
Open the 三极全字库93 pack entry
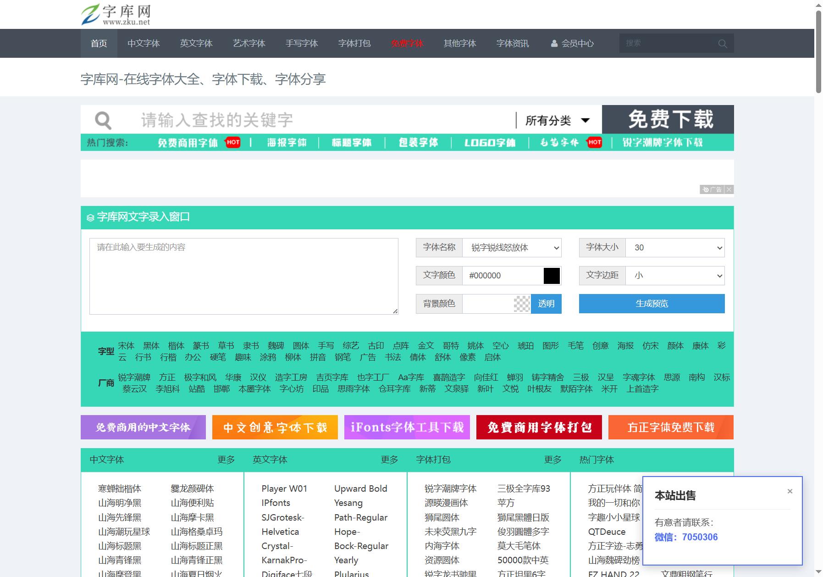click(x=524, y=489)
